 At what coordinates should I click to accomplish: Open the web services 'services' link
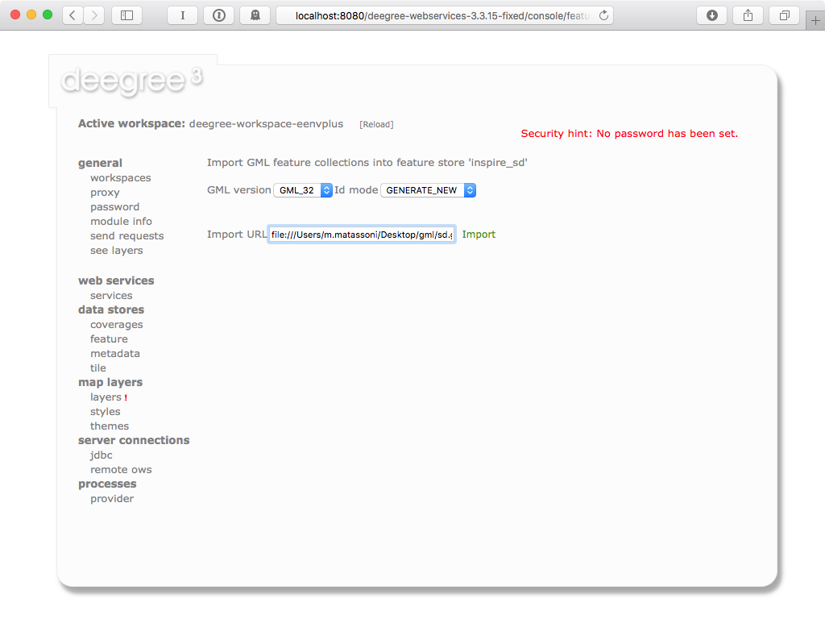(x=111, y=296)
